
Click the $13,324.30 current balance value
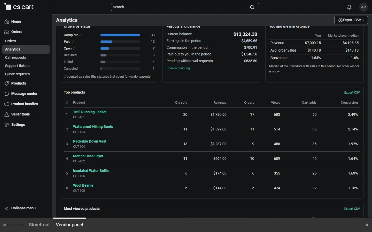(245, 34)
